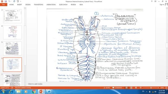This screenshot has width=168, height=94.
Task: Switch to the INSERT ribbon tab
Action: (19, 5)
